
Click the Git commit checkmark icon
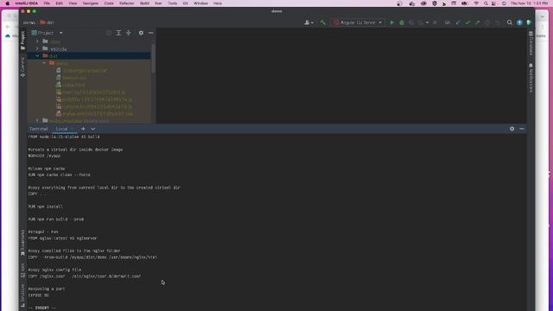click(467, 22)
